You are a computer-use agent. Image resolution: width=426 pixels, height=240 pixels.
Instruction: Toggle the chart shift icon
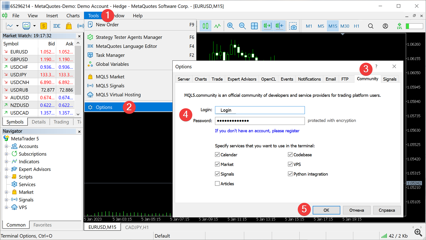pyautogui.click(x=279, y=26)
